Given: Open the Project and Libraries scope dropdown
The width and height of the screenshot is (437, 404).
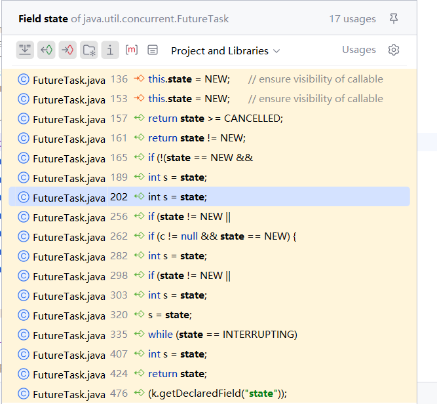Looking at the screenshot, I should click(219, 50).
